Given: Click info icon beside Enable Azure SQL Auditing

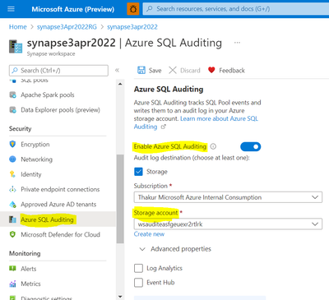Looking at the screenshot, I should [213, 146].
